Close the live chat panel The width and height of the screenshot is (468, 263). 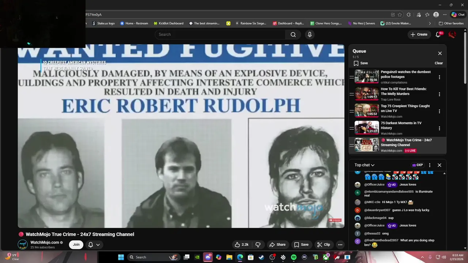439,165
